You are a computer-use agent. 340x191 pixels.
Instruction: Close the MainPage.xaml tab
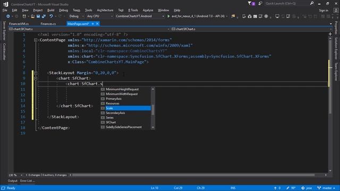(x=97, y=24)
